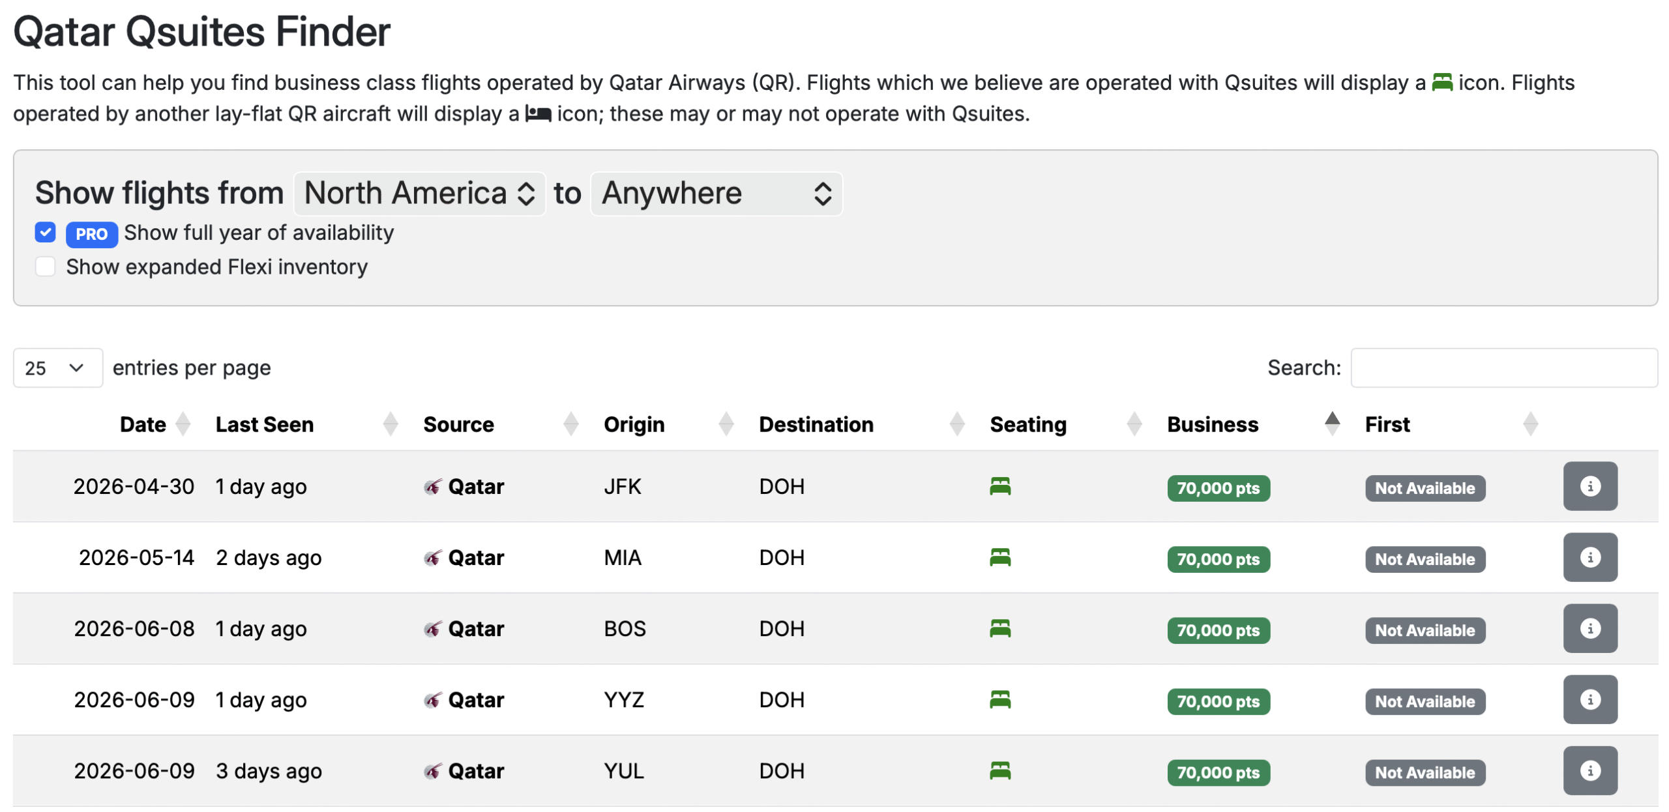Click Qsuites seat icon on YUL row
This screenshot has height=812, width=1669.
[999, 770]
